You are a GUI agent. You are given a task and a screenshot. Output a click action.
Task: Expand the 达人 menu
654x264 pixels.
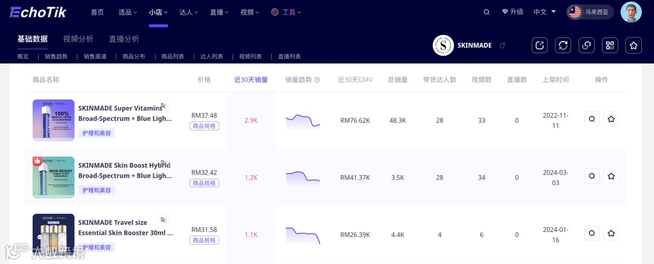pos(188,12)
